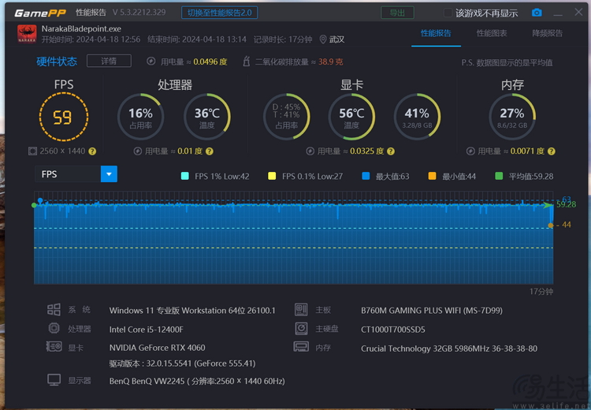Click the power icon beside CPU 用电量
The height and width of the screenshot is (410, 591).
tap(138, 151)
